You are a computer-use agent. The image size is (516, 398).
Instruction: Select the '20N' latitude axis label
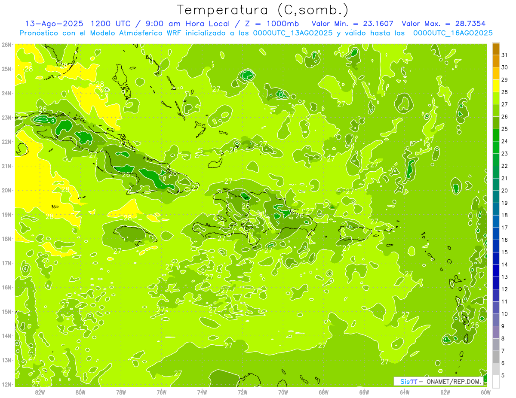(6, 190)
